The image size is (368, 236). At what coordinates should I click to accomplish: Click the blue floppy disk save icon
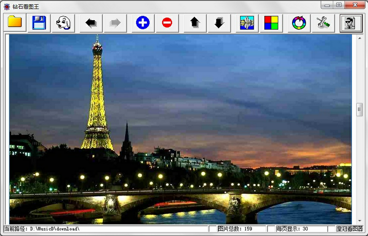pos(39,23)
